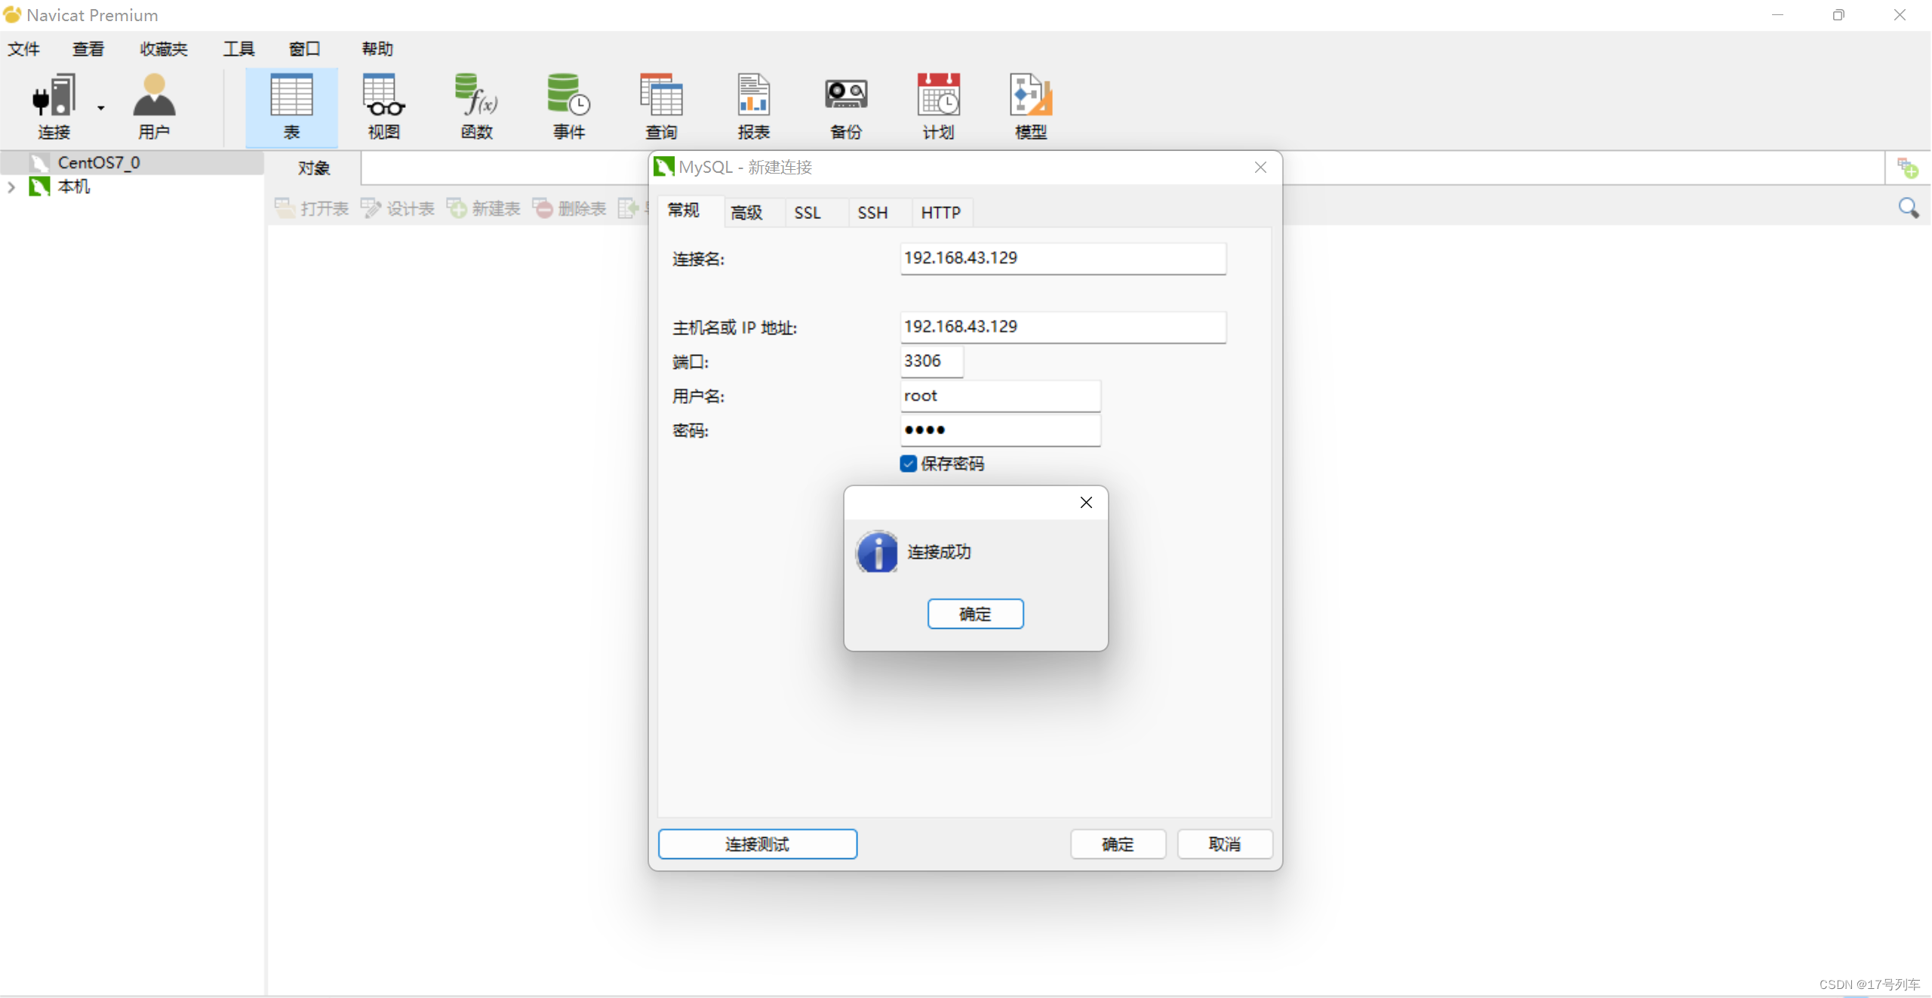Select CentOS7_0 in the connection tree
The image size is (1932, 998).
pos(98,162)
